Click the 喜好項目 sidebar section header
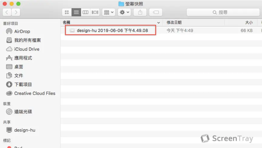This screenshot has width=262, height=148. coord(10,24)
